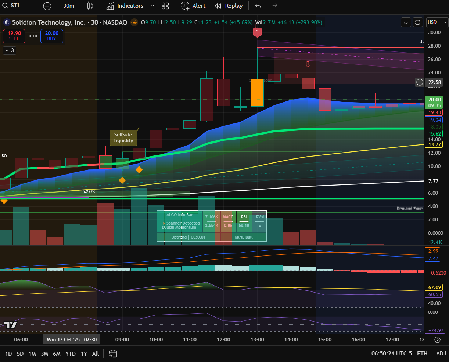
Task: Click the plus icon at price 22.58
Action: (x=420, y=82)
